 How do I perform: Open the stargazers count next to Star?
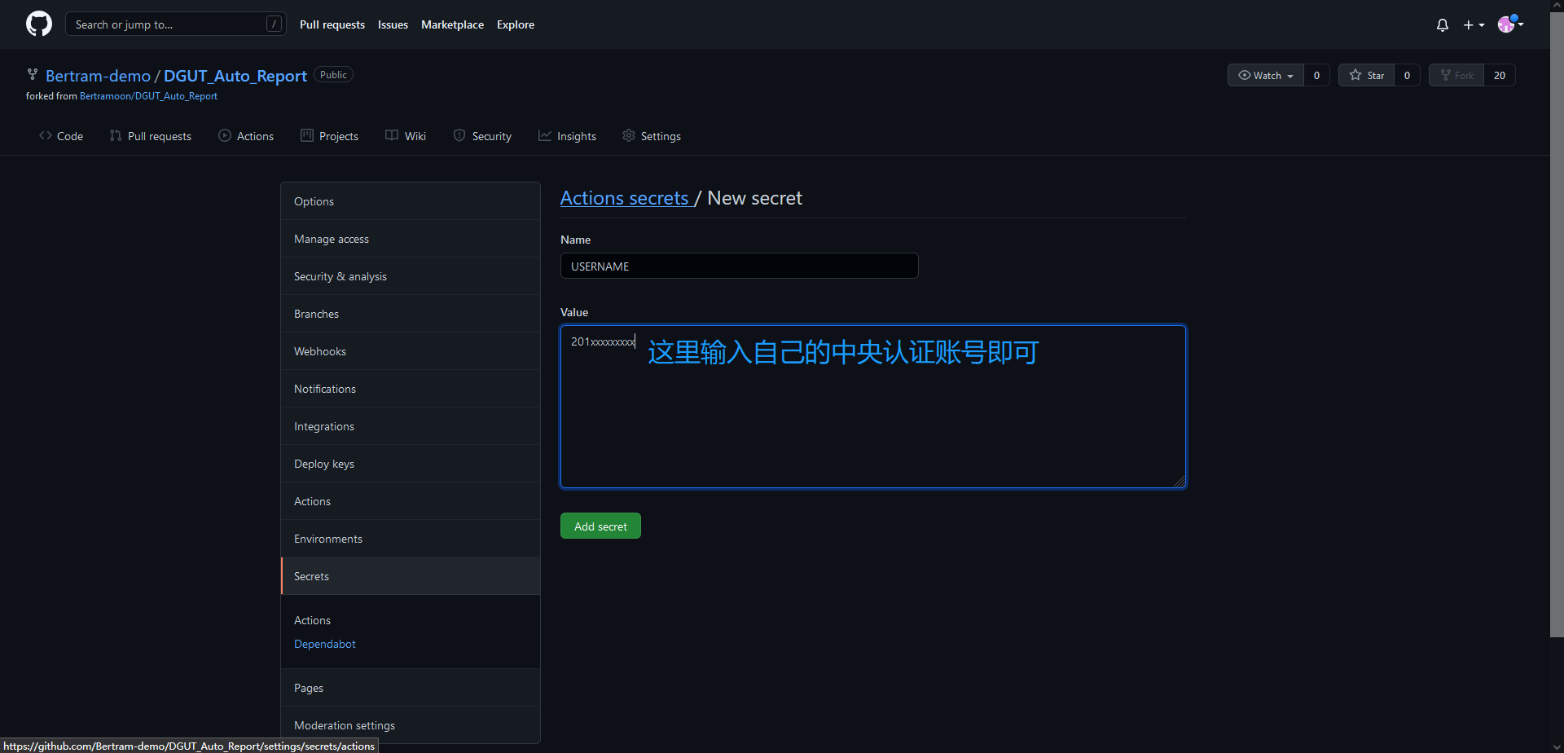click(x=1407, y=75)
